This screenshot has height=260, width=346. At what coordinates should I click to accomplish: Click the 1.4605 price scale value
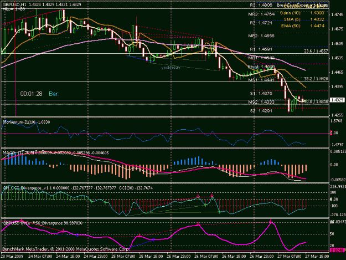337,43
